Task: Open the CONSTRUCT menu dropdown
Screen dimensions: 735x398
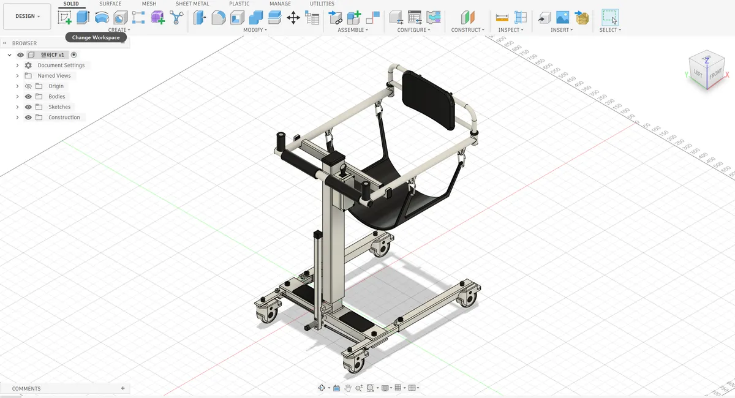Action: (468, 30)
